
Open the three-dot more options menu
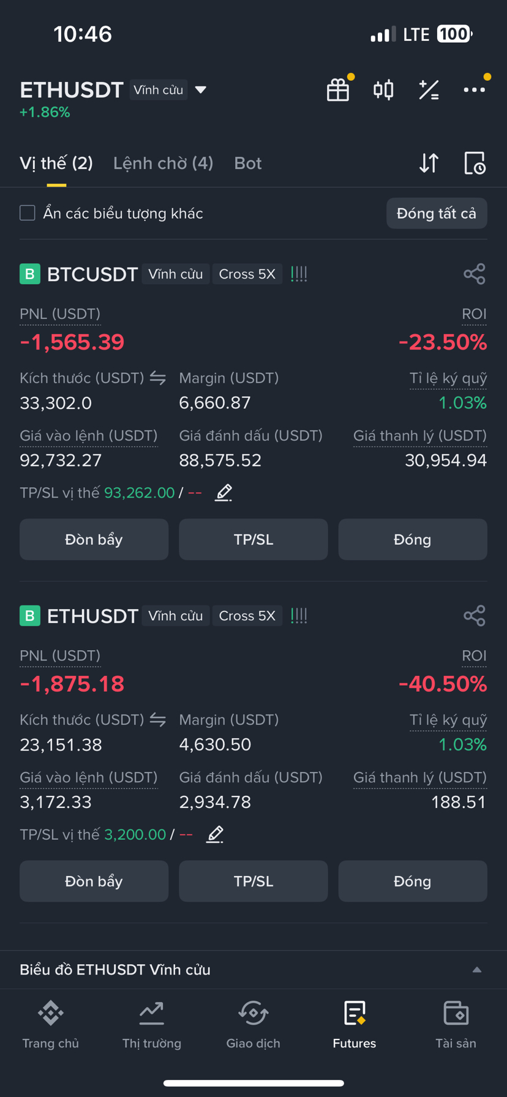474,90
